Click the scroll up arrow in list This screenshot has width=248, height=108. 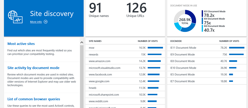(x=82, y=42)
